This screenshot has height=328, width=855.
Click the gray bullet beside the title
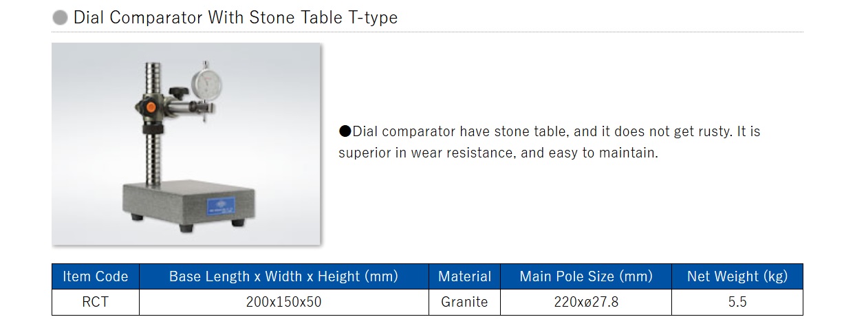(61, 18)
